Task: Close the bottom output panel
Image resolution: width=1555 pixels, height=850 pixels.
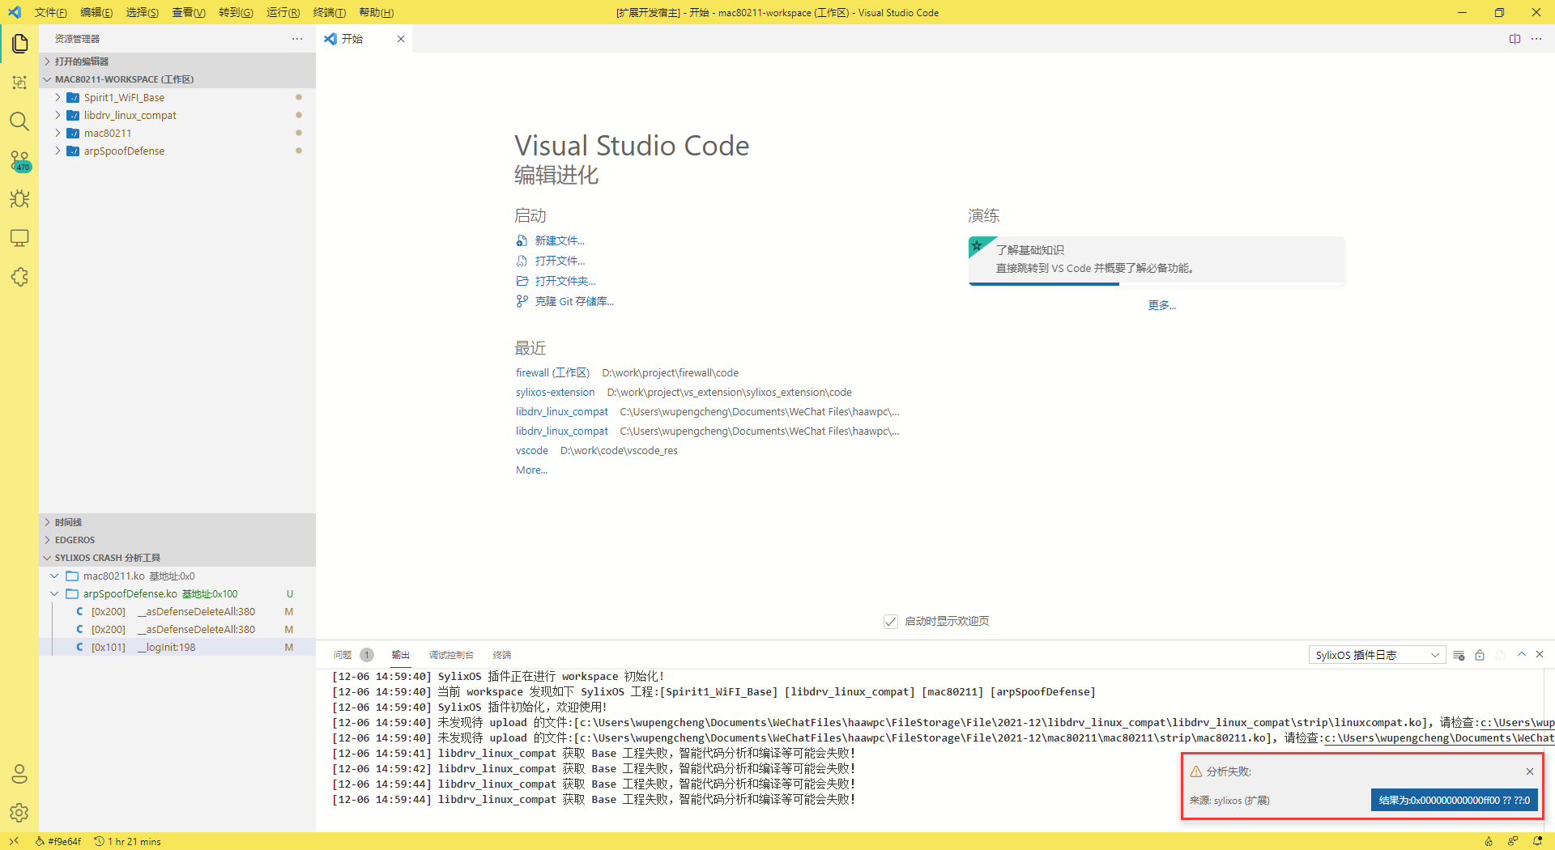Action: tap(1540, 654)
